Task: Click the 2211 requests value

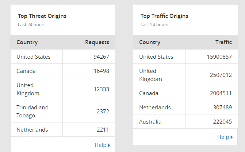Action: [x=103, y=130]
